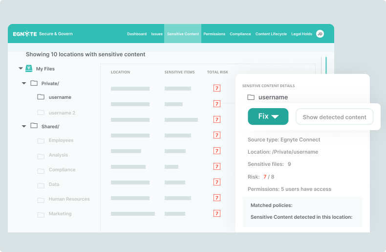Collapse the Private folder node
Image resolution: width=386 pixels, height=252 pixels.
pyautogui.click(x=24, y=84)
